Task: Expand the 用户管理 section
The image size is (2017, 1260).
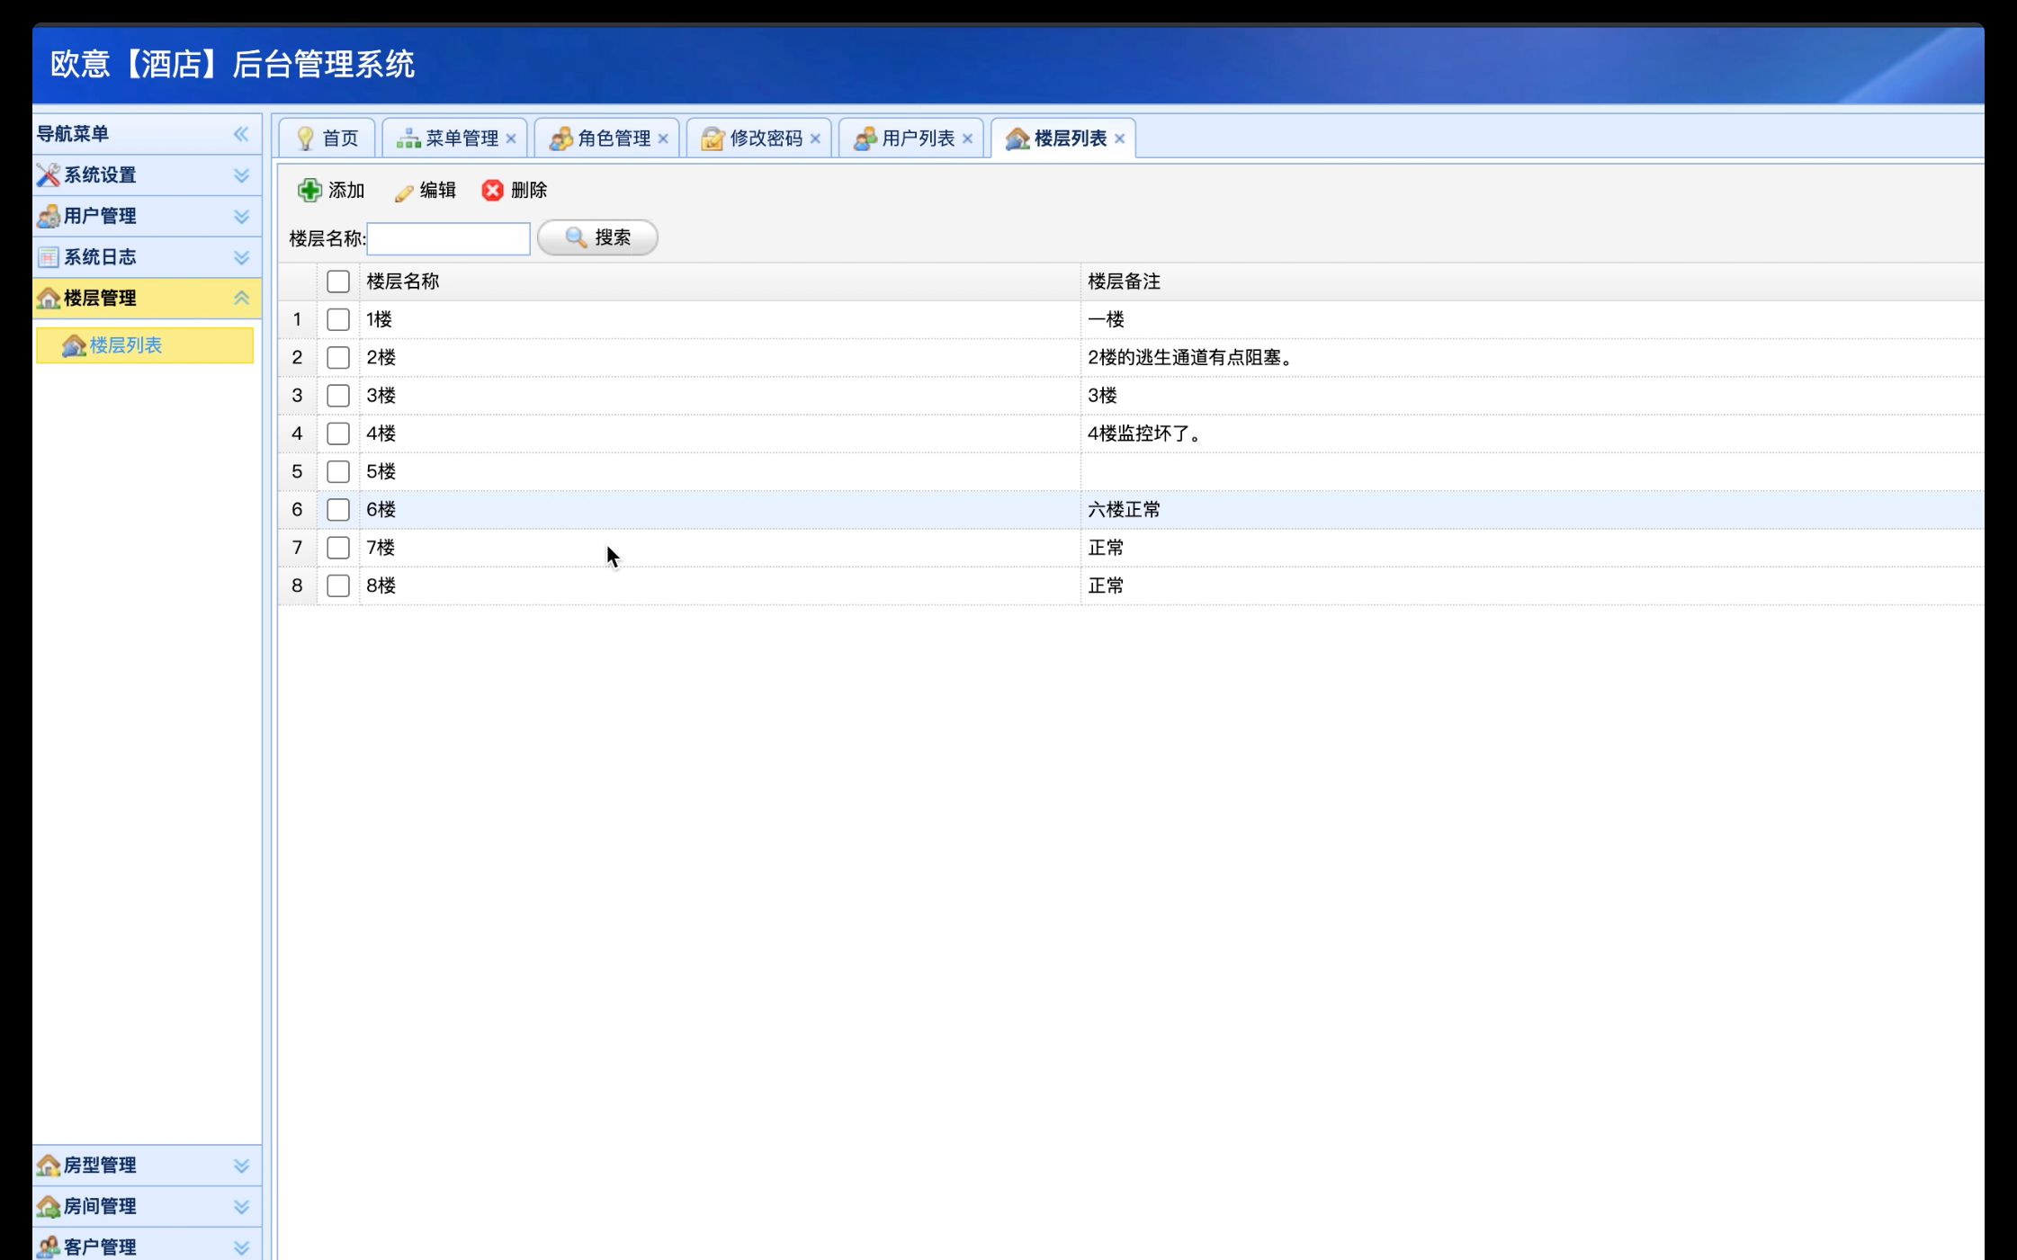Action: 241,217
